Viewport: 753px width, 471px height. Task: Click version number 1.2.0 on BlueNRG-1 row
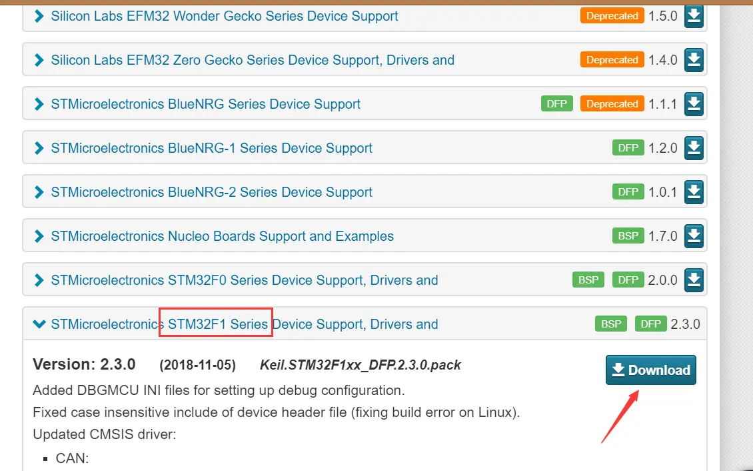(x=663, y=148)
